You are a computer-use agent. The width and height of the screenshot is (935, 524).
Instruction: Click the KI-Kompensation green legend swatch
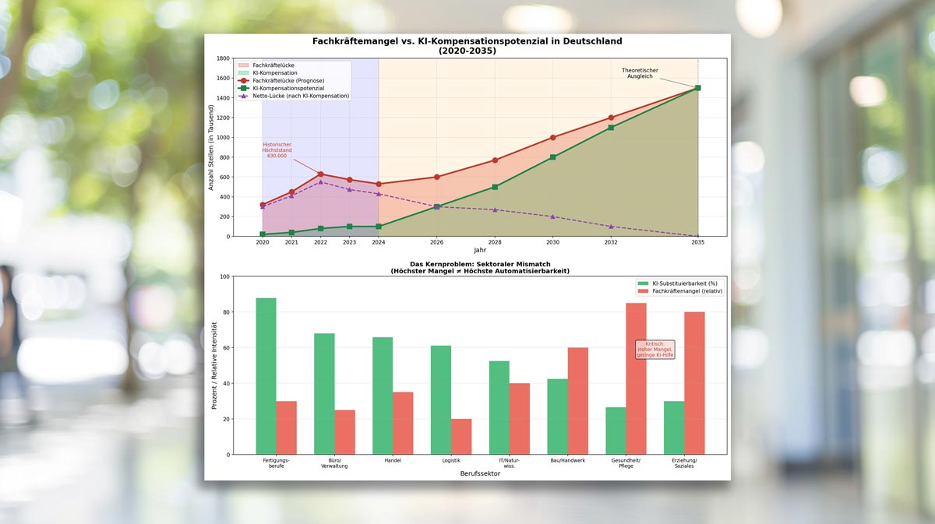click(x=242, y=73)
